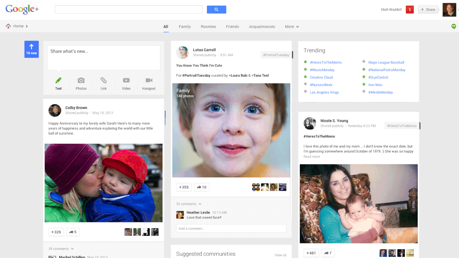Select the Hangout camera icon
The height and width of the screenshot is (258, 459).
coord(149,80)
